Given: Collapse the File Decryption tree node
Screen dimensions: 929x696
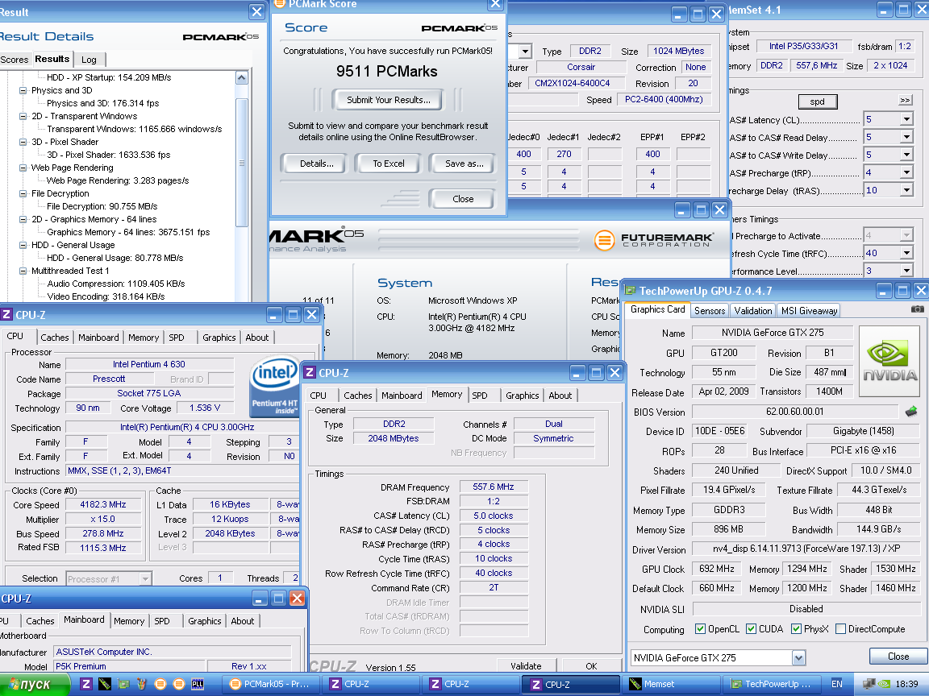Looking at the screenshot, I should tap(23, 193).
